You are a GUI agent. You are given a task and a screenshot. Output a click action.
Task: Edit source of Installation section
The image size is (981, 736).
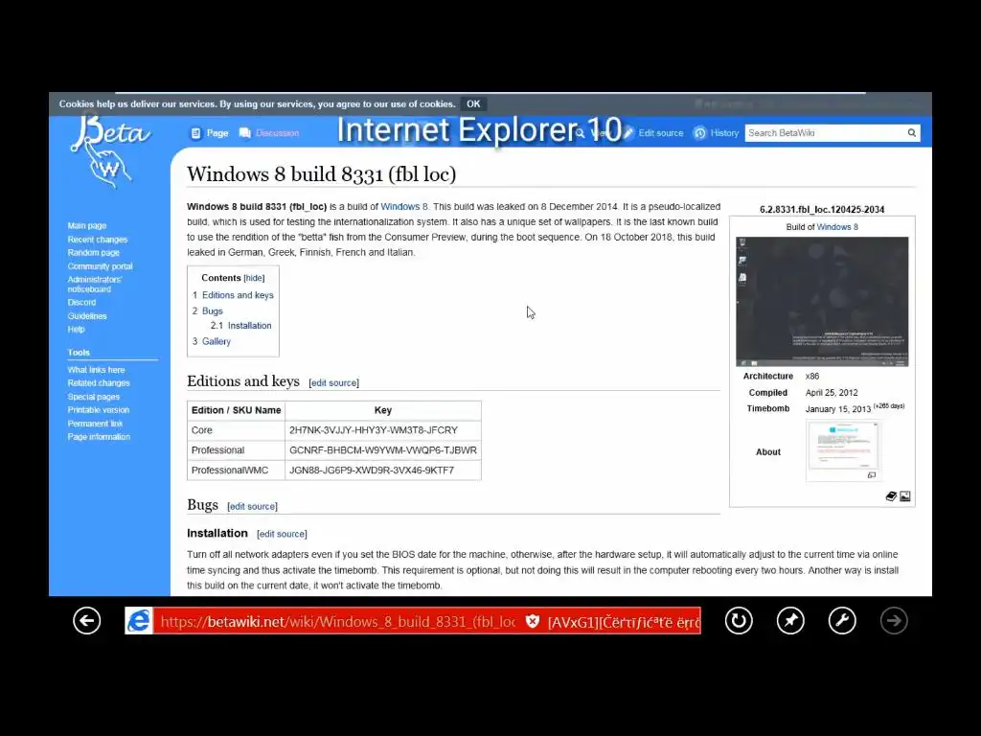click(283, 534)
